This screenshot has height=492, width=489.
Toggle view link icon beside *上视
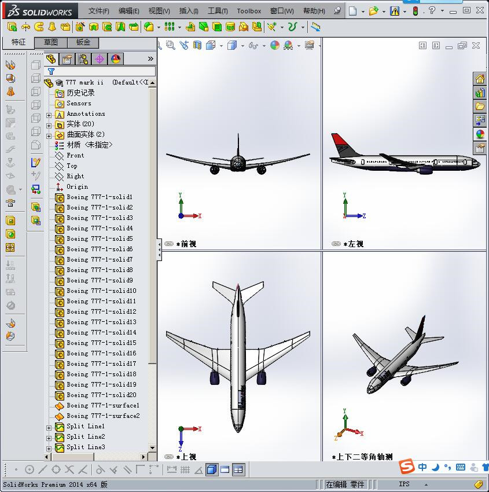[169, 457]
